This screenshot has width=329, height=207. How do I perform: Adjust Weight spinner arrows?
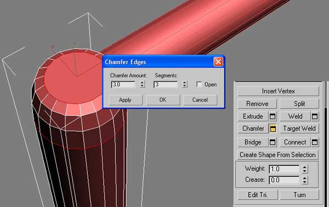pyautogui.click(x=305, y=169)
